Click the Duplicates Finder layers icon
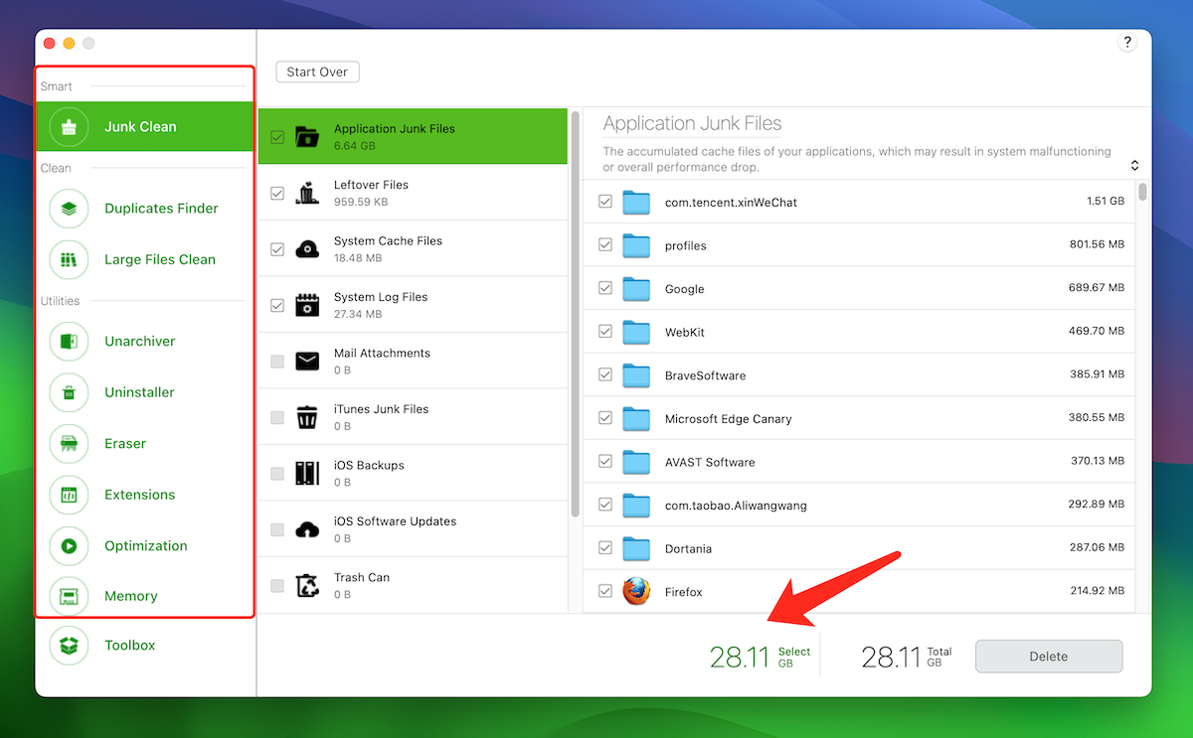Viewport: 1193px width, 738px height. pos(69,209)
